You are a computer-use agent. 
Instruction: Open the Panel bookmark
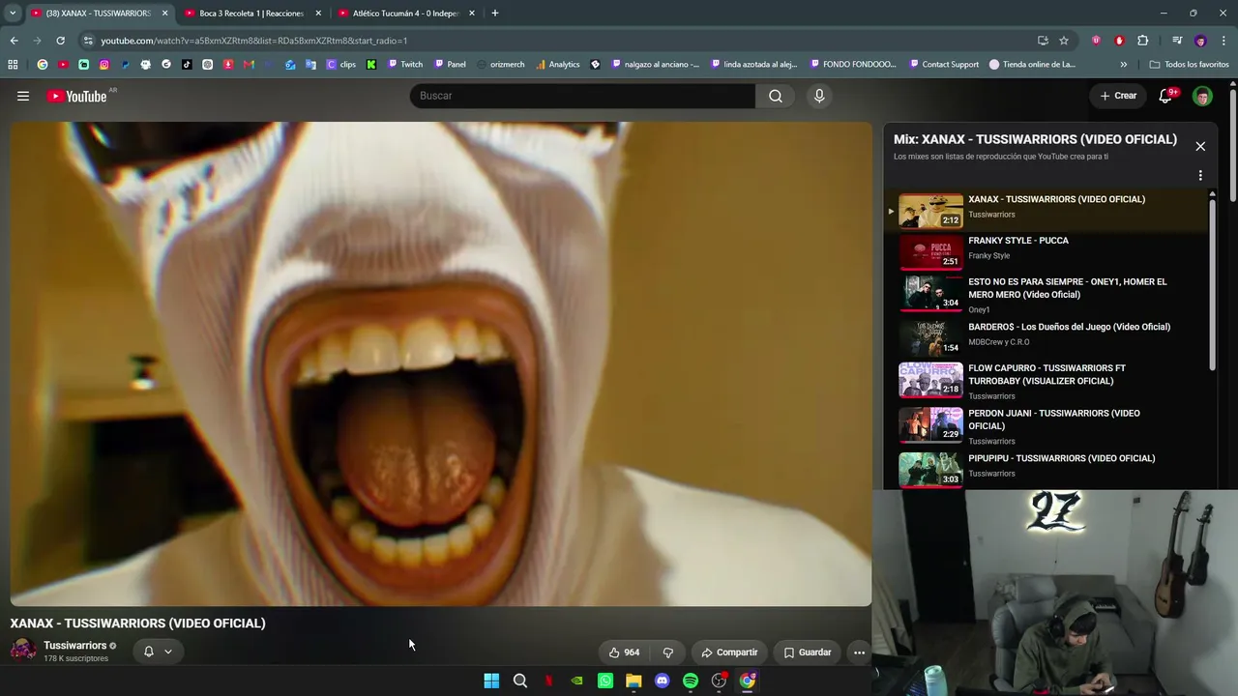(450, 65)
